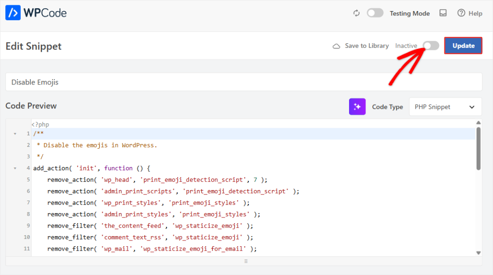Click the code editor vertical scrollbar thumb
Screen dimensions: 493x275
478,148
